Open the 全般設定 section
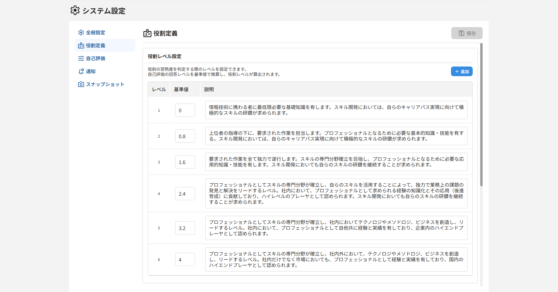The height and width of the screenshot is (292, 558). [x=95, y=33]
